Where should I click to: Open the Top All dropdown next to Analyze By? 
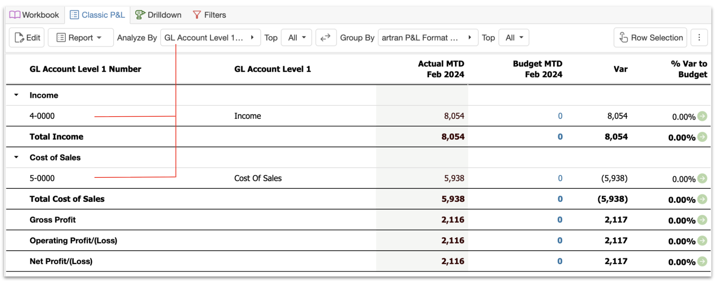pos(296,38)
